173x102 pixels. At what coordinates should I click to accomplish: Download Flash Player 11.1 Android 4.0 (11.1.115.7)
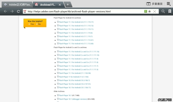pyautogui.click(x=76, y=36)
